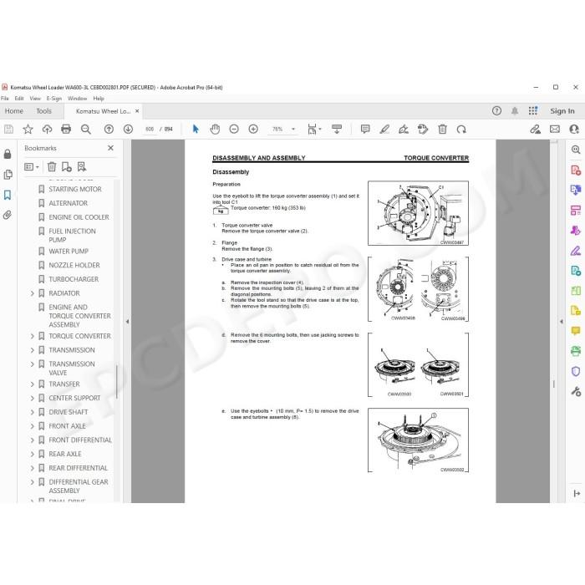Select the highlighter pen tool
Viewport: 585px width, 585px height.
coord(384,129)
